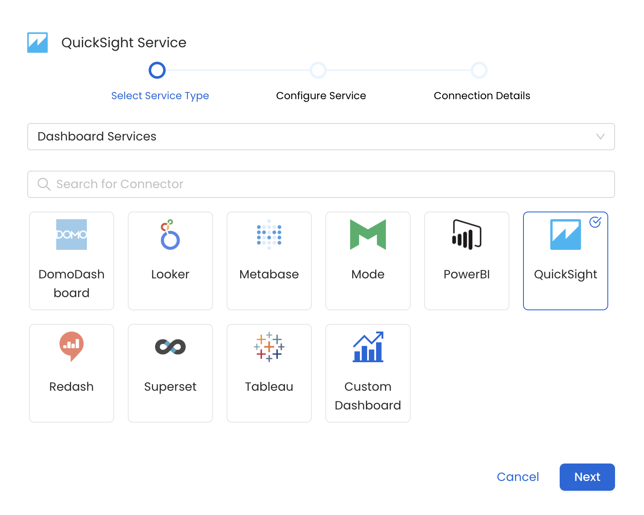The height and width of the screenshot is (515, 644).
Task: Click the first step progress circle
Action: click(157, 70)
